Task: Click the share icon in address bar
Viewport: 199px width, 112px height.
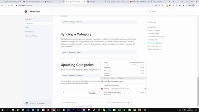Action: pos(160,6)
